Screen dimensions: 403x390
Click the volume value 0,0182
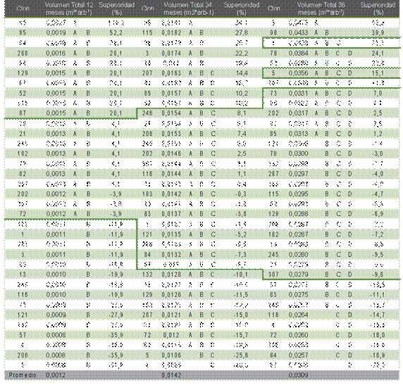(x=171, y=33)
